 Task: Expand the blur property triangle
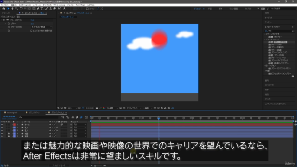click(x=5, y=24)
